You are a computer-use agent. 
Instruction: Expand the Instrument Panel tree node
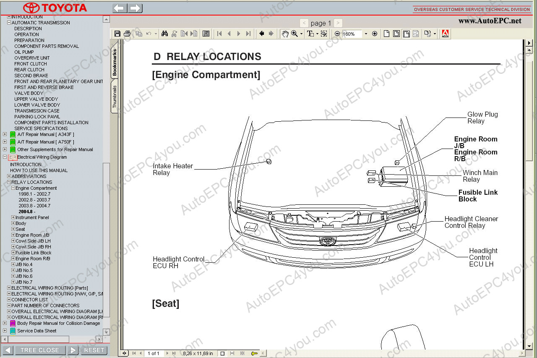tap(13, 217)
